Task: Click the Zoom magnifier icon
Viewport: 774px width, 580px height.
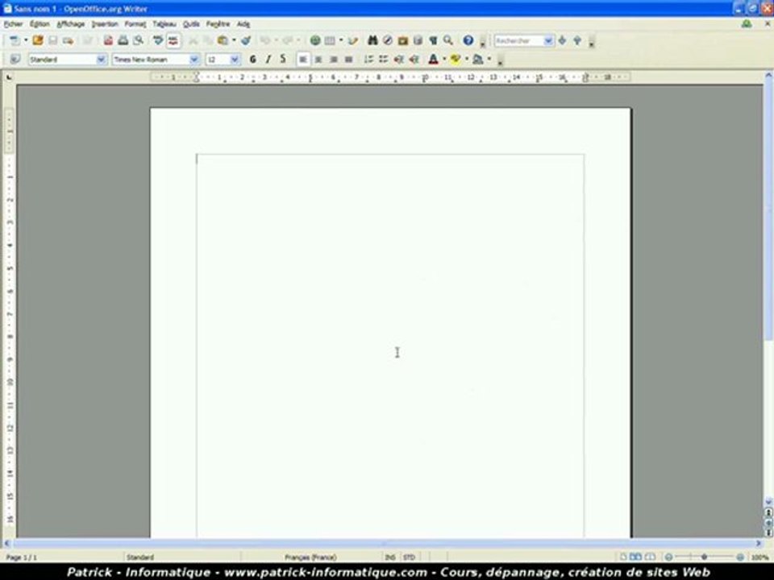Action: (448, 41)
